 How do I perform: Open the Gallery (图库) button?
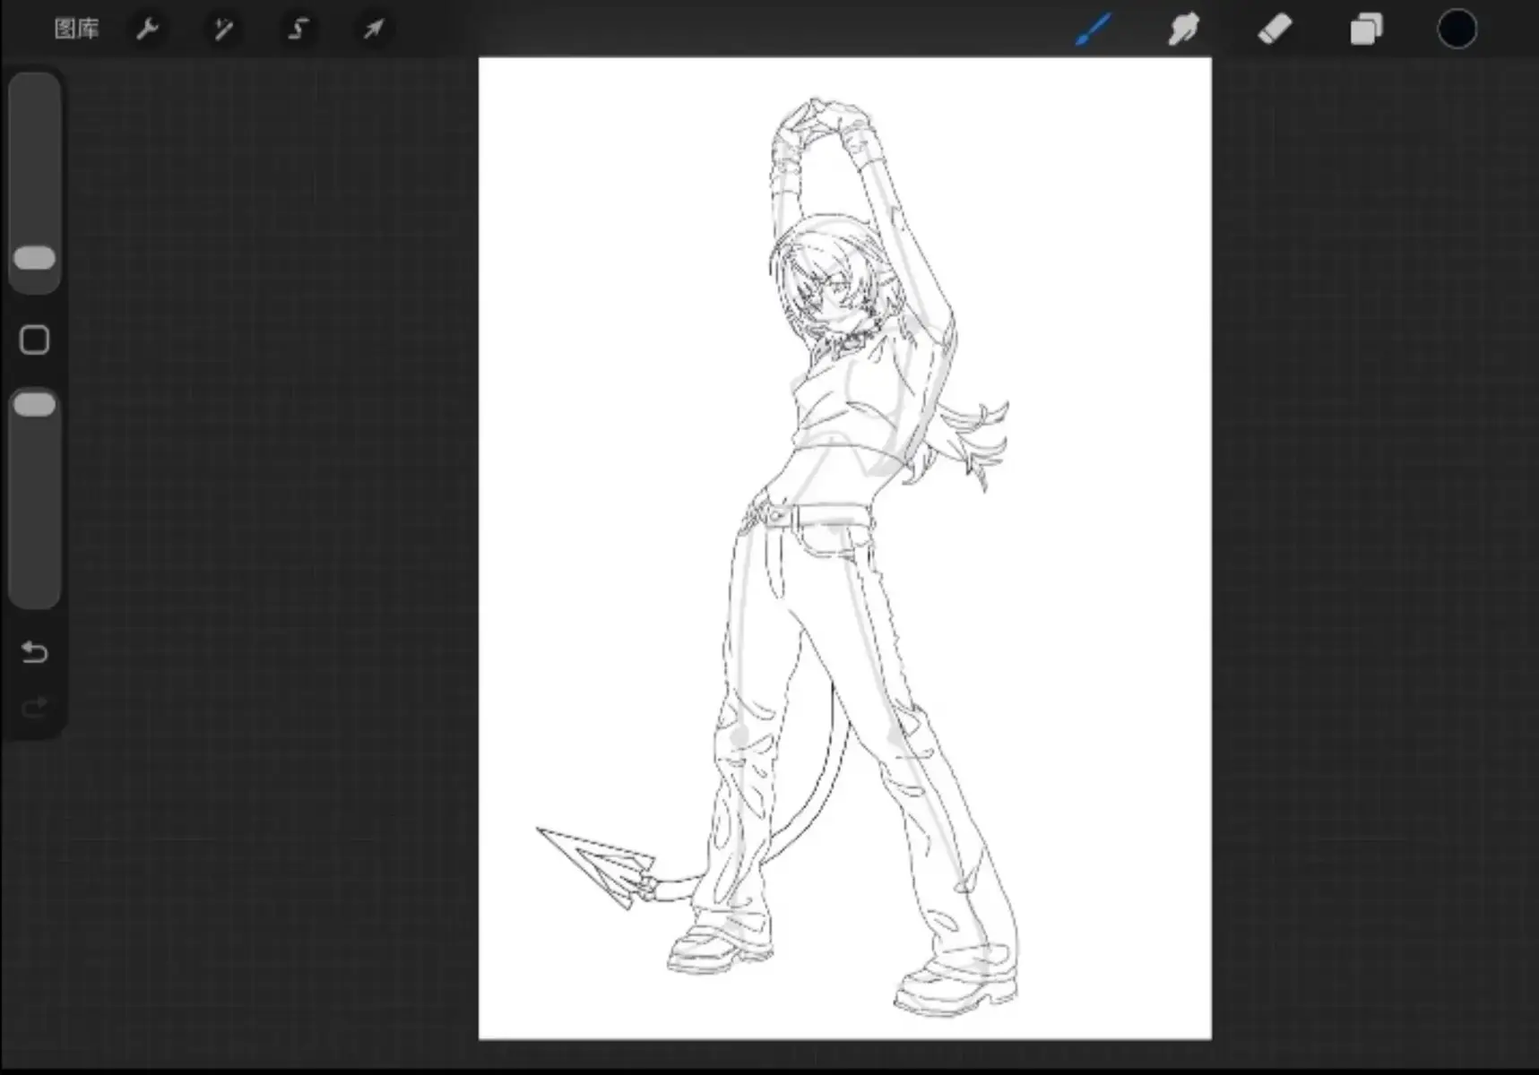(76, 29)
